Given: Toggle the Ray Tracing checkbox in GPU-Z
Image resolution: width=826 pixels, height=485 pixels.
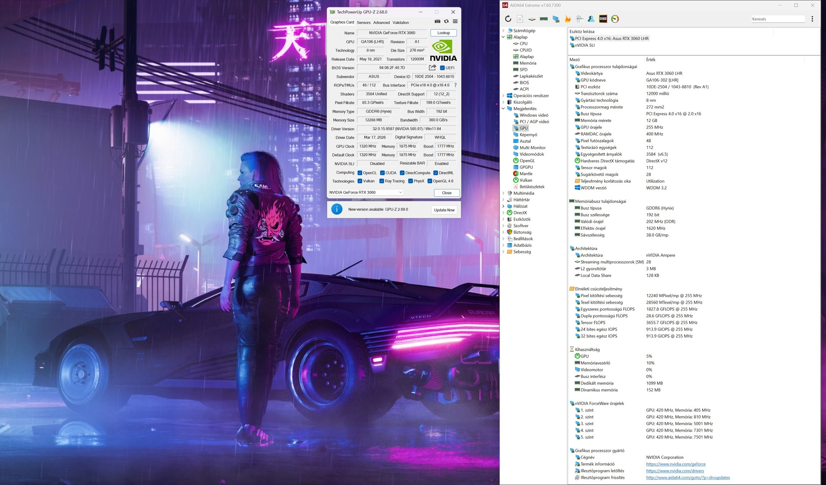Looking at the screenshot, I should click(x=382, y=181).
